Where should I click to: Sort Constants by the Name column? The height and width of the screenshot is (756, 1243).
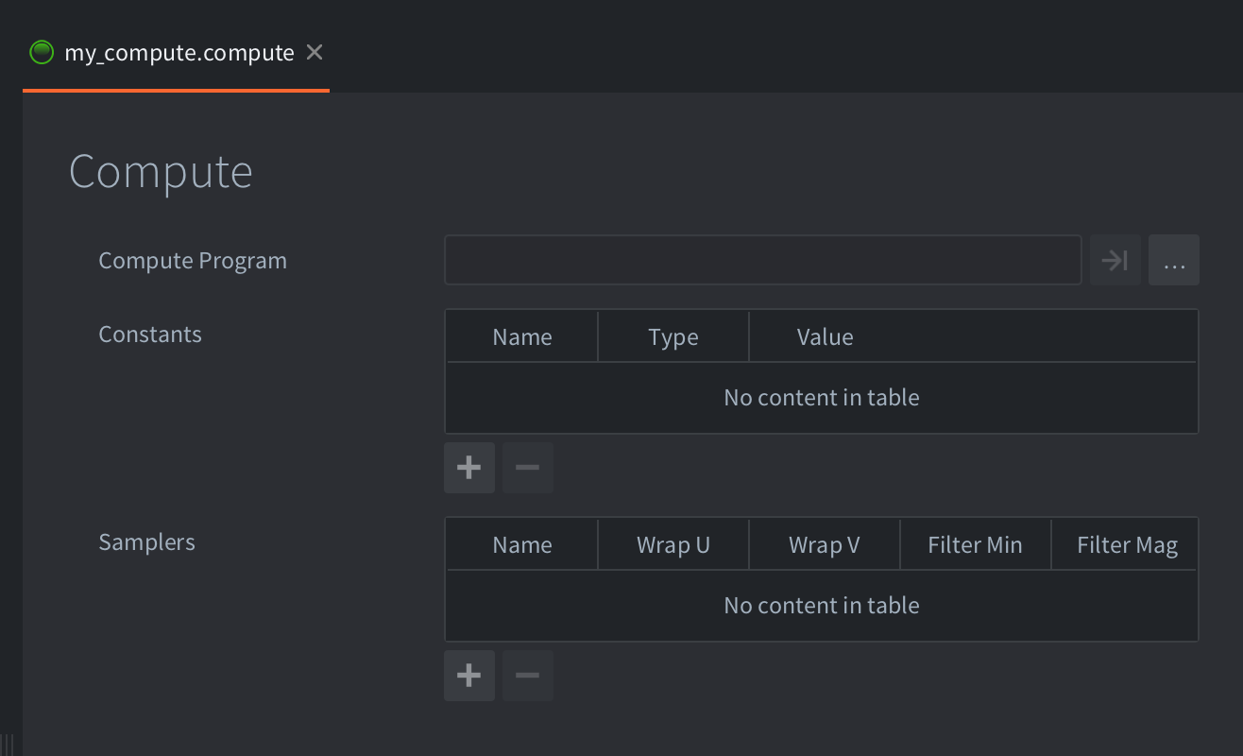521,337
